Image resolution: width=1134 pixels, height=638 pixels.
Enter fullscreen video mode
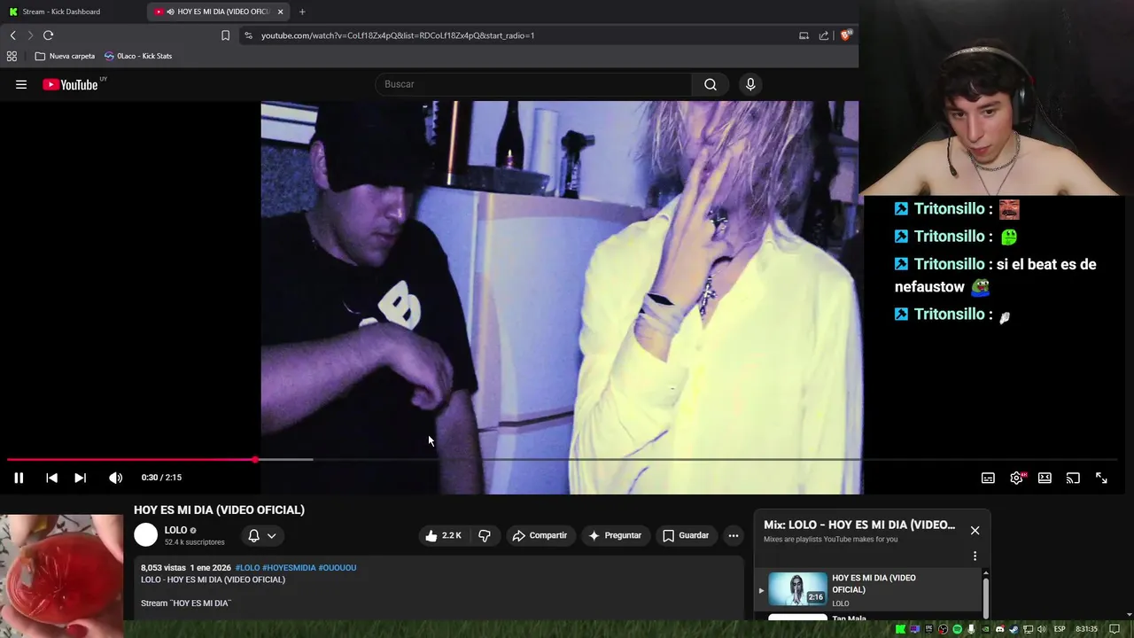click(x=1101, y=478)
